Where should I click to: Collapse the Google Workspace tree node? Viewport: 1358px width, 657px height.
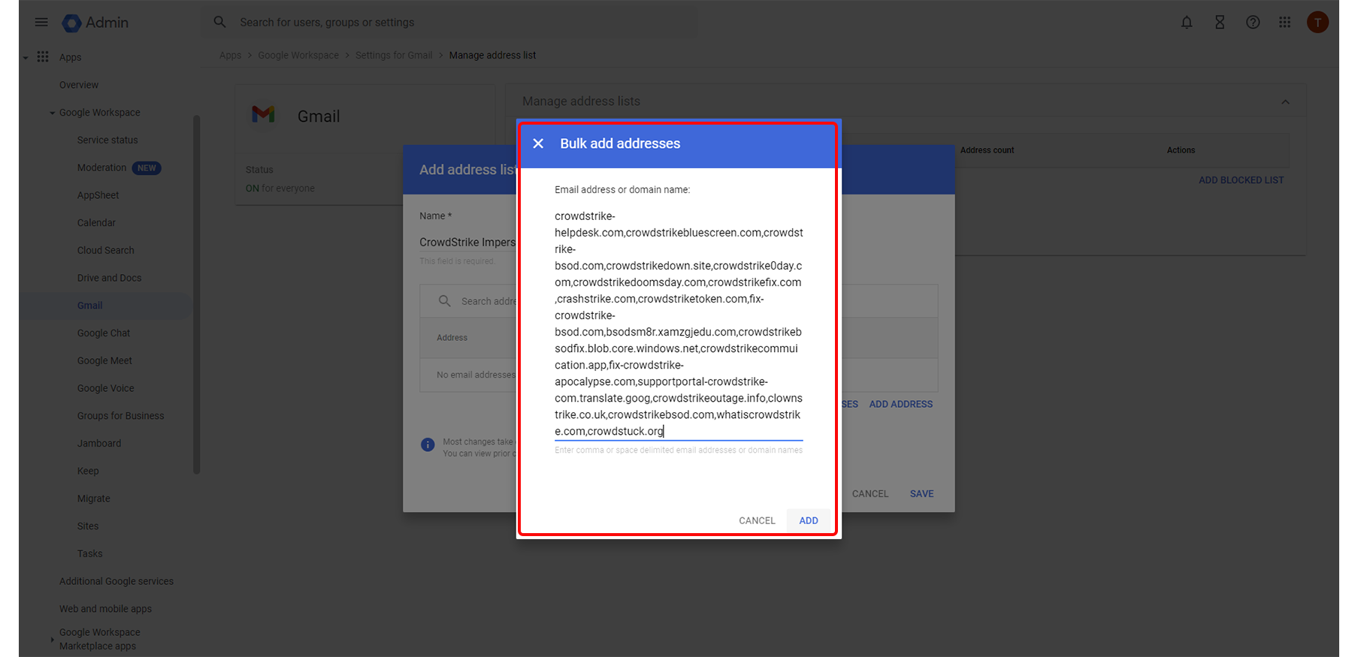[x=52, y=113]
